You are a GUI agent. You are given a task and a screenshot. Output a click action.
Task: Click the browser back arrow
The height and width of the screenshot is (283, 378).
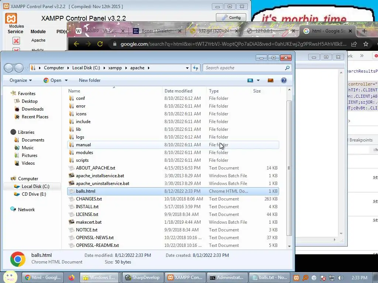point(76,44)
